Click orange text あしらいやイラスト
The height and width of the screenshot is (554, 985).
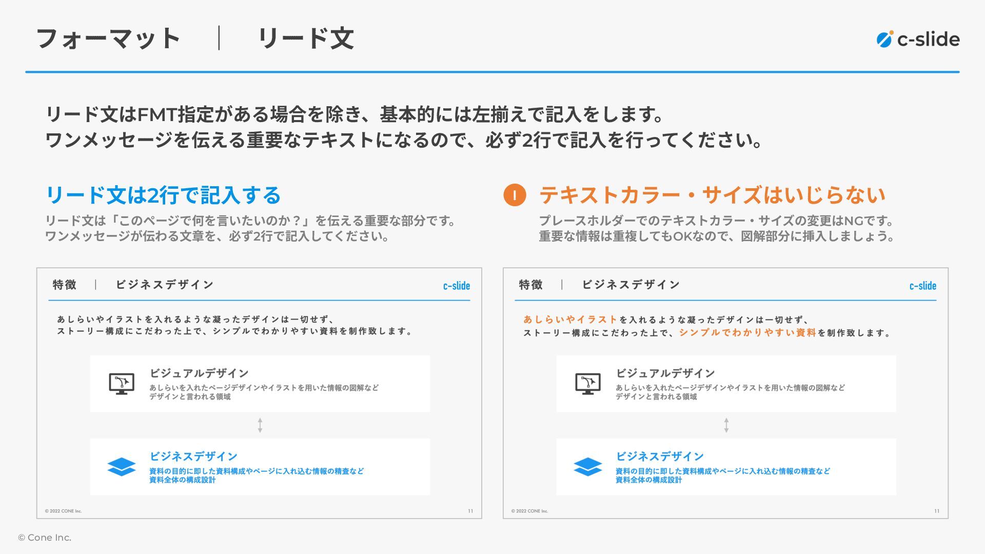point(569,320)
